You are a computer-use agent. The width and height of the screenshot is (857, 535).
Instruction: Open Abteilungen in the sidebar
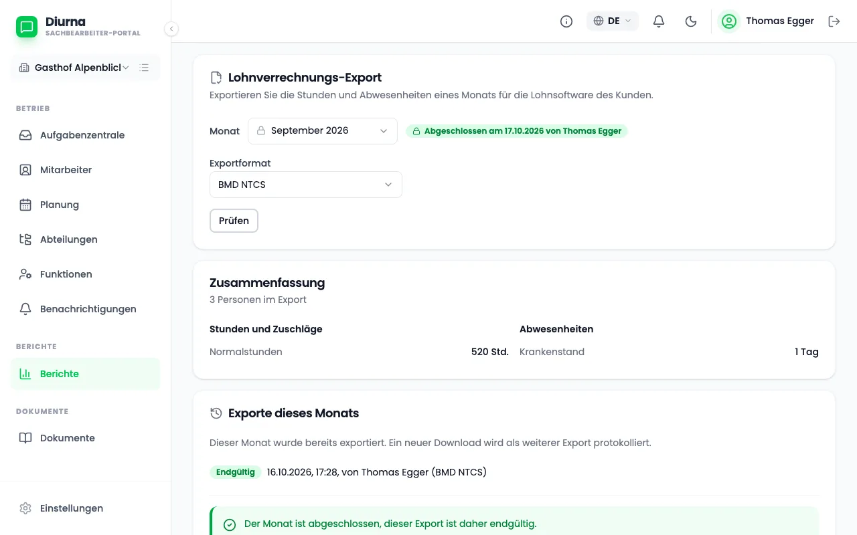tap(86, 239)
